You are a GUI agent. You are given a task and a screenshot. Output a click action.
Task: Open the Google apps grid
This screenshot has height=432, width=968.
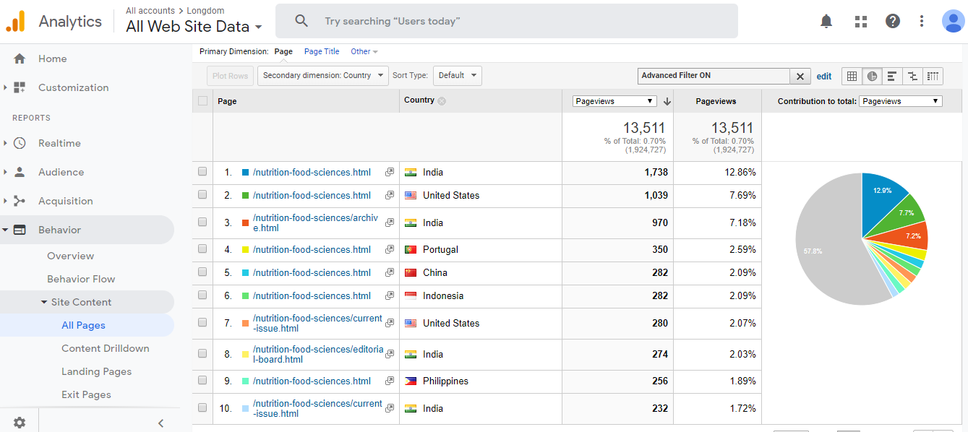860,21
